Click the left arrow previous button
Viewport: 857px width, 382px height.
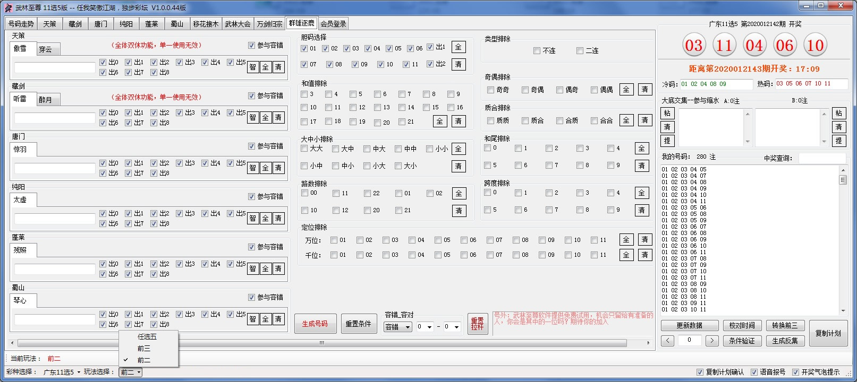click(668, 341)
